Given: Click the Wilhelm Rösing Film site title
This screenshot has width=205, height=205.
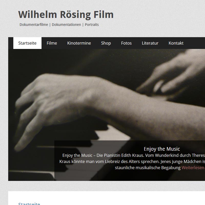Looking at the screenshot, I should [x=66, y=15].
